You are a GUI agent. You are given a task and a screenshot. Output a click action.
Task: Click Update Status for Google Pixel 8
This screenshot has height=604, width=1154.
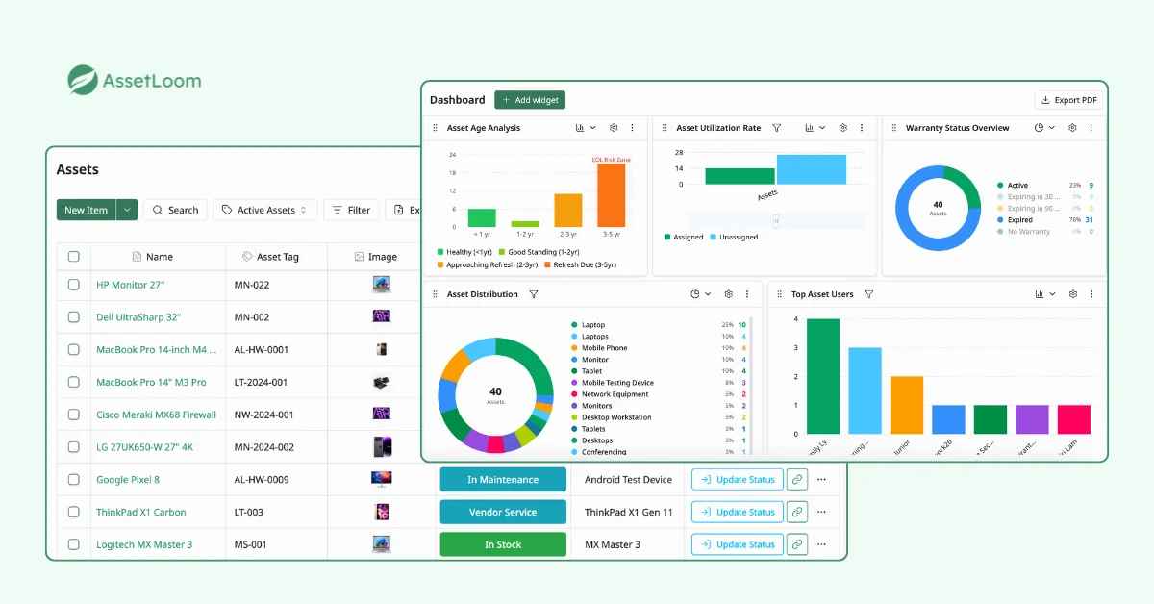(737, 480)
